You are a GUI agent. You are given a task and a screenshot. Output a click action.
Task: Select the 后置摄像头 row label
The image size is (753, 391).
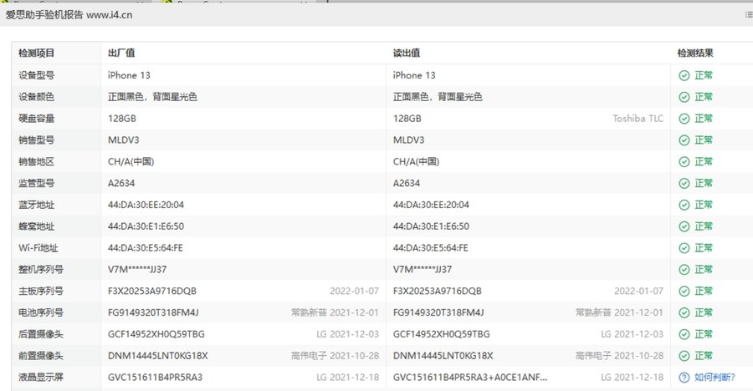click(41, 334)
